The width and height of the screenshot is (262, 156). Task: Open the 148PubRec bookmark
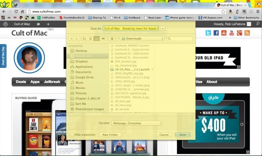coord(46,18)
